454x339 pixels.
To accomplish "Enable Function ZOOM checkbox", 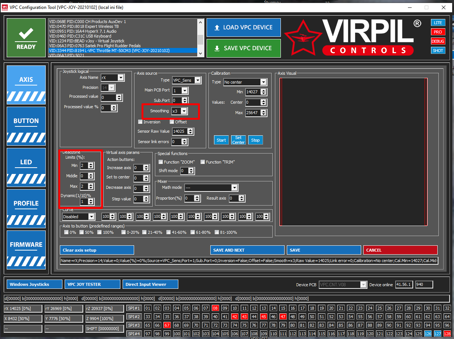I will (x=160, y=162).
